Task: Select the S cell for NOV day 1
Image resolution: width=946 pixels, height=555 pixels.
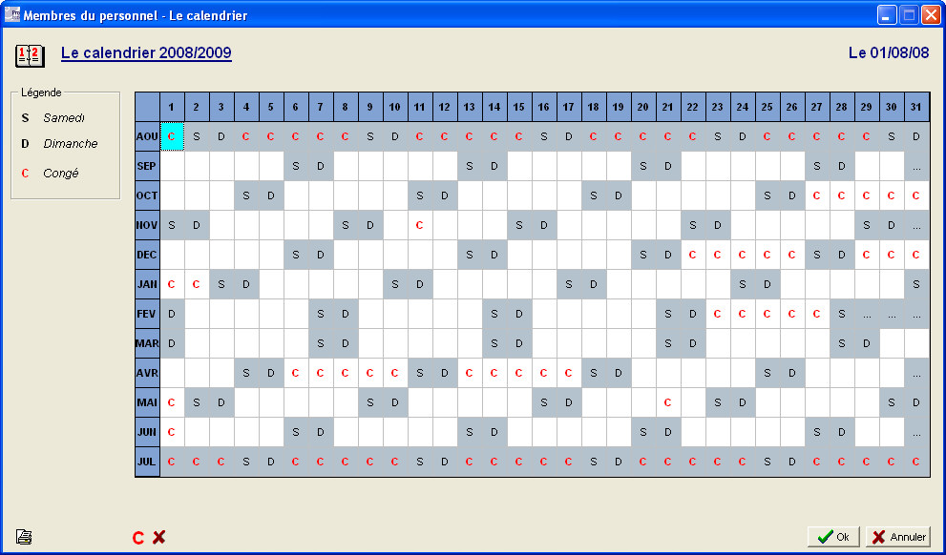Action: [172, 225]
